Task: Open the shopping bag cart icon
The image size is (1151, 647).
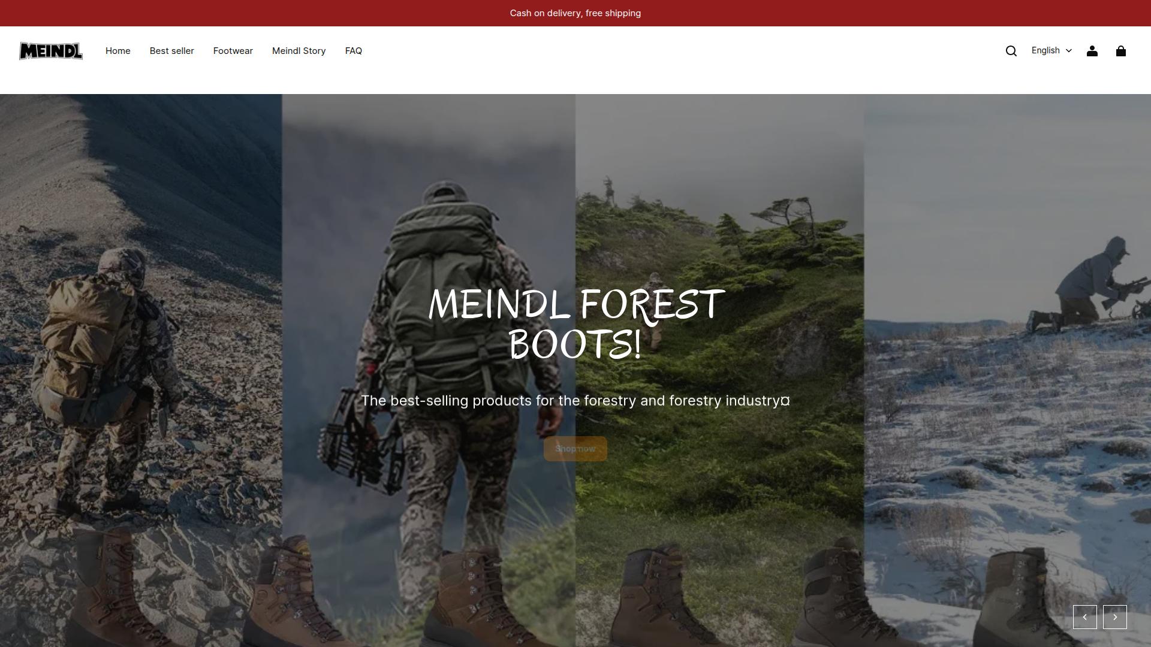Action: click(1121, 51)
